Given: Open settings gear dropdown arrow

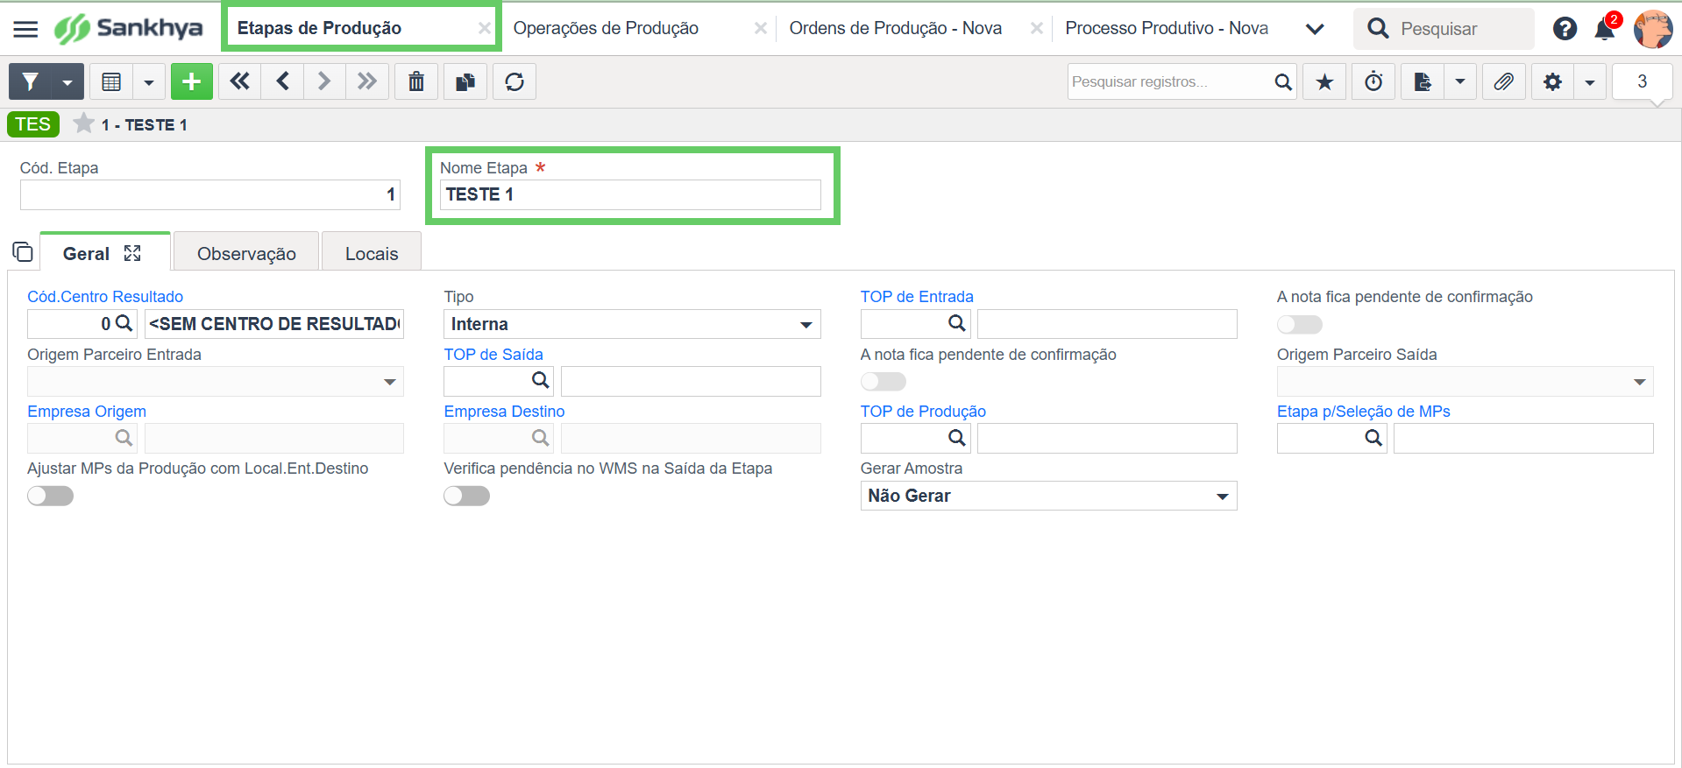Looking at the screenshot, I should click(1589, 81).
